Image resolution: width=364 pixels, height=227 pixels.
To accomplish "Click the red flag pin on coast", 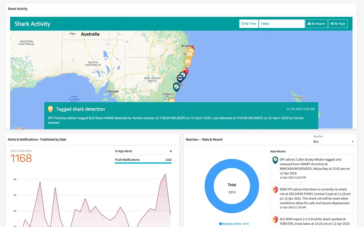I will (185, 71).
